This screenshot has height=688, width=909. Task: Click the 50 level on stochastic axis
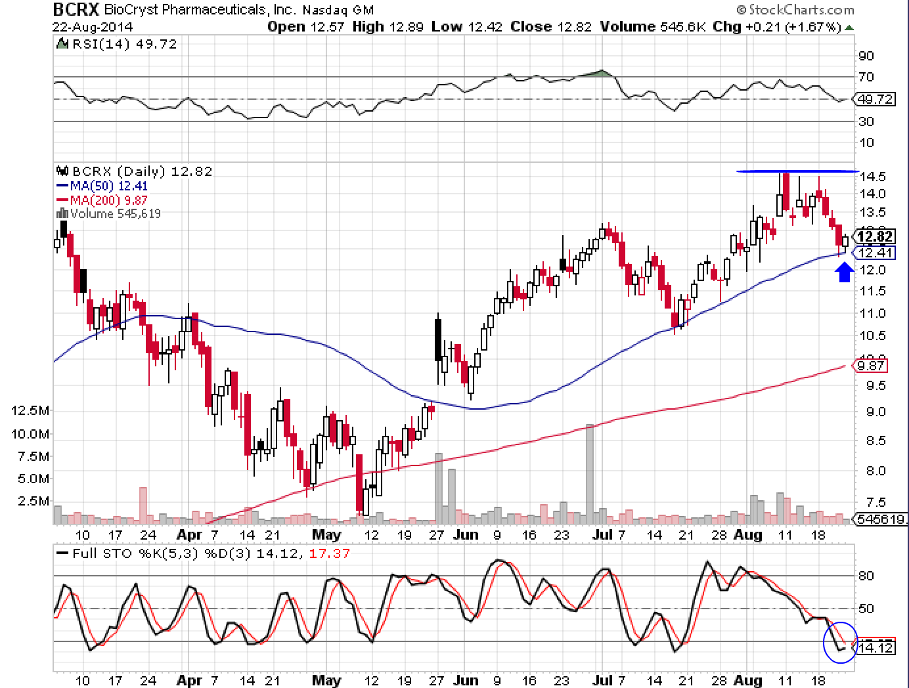pyautogui.click(x=866, y=609)
